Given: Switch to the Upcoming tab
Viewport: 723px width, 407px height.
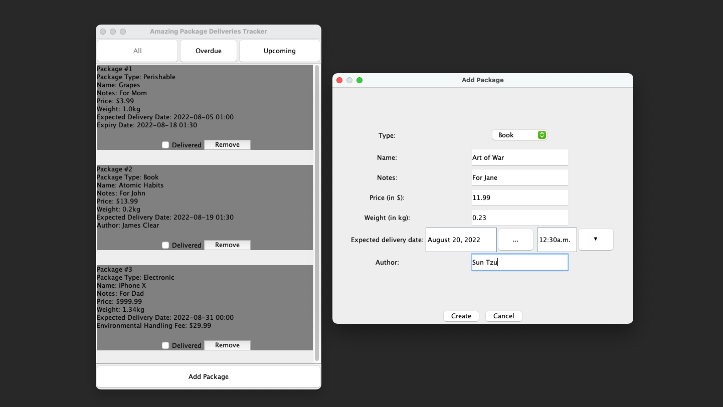Looking at the screenshot, I should 280,51.
